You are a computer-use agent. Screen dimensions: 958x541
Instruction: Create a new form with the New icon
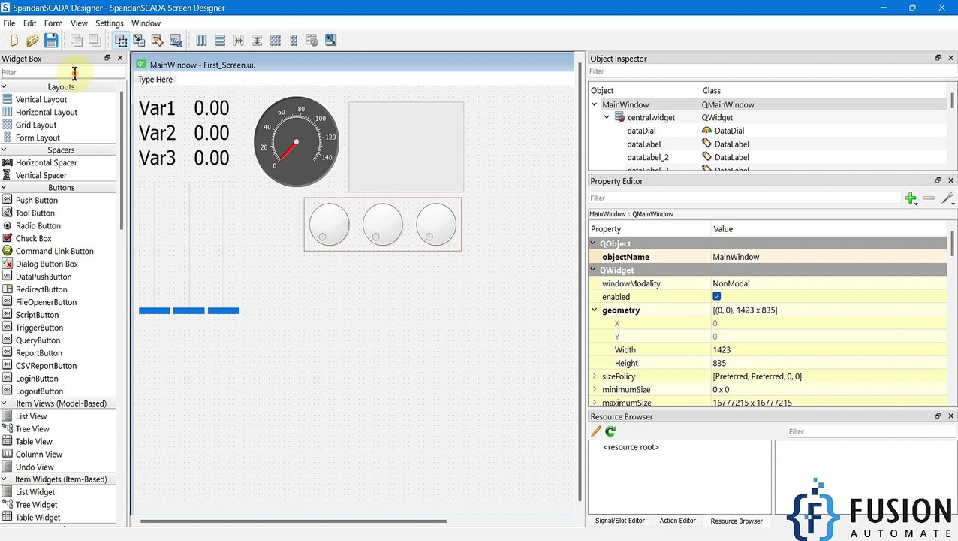[x=14, y=41]
